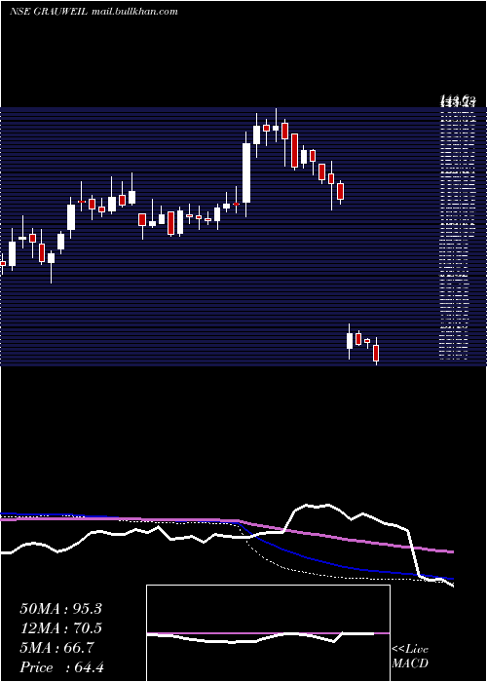This screenshot has width=487, height=682.
Task: Click the tallest white candlestick before the peak
Action: pyautogui.click(x=246, y=173)
